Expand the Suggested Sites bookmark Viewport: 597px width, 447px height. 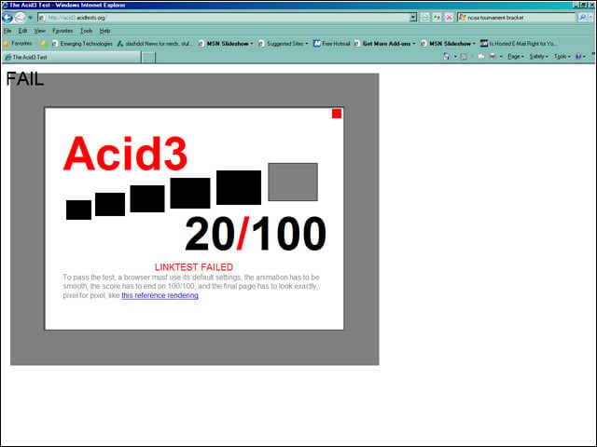point(284,44)
